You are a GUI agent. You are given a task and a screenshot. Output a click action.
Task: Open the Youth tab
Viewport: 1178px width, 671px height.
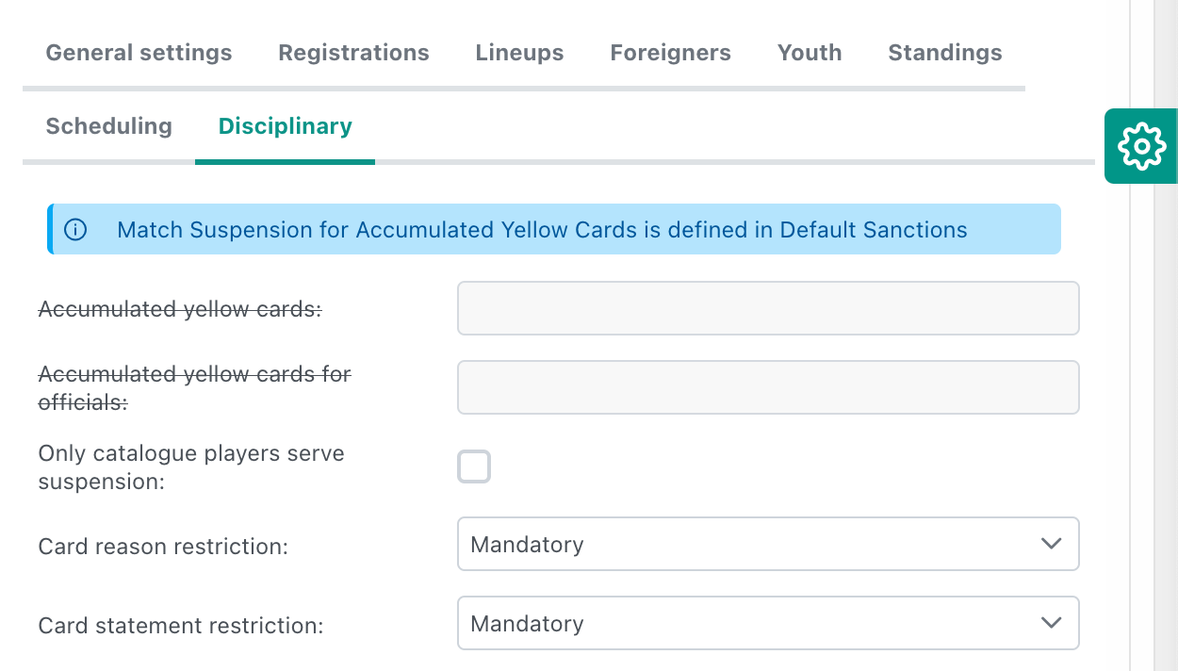[810, 53]
